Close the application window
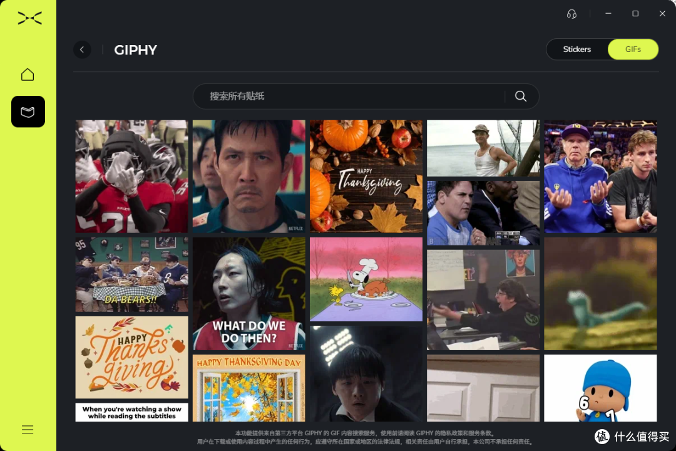 point(662,14)
